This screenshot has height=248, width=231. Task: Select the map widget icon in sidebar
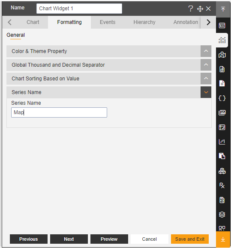222,55
